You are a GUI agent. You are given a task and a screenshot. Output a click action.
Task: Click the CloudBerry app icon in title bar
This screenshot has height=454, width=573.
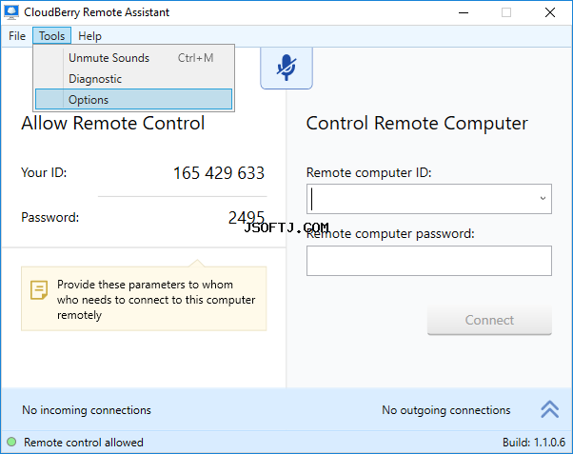pos(11,12)
